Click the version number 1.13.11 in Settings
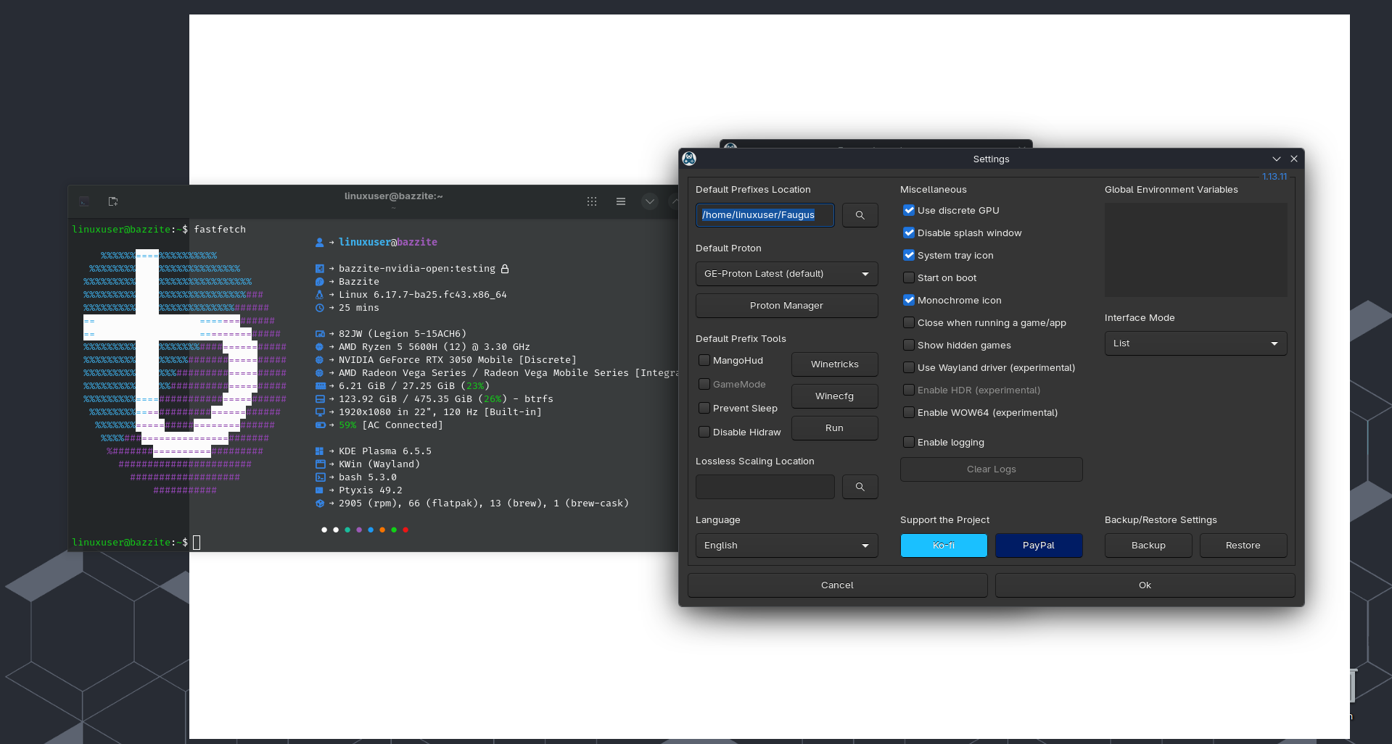 (x=1274, y=177)
